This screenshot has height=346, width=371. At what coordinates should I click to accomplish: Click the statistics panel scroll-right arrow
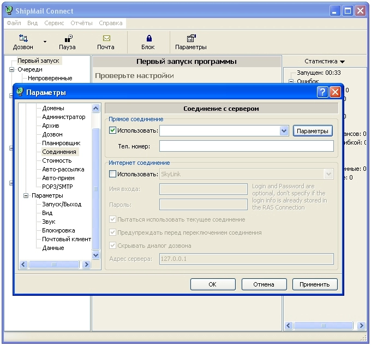click(x=361, y=325)
